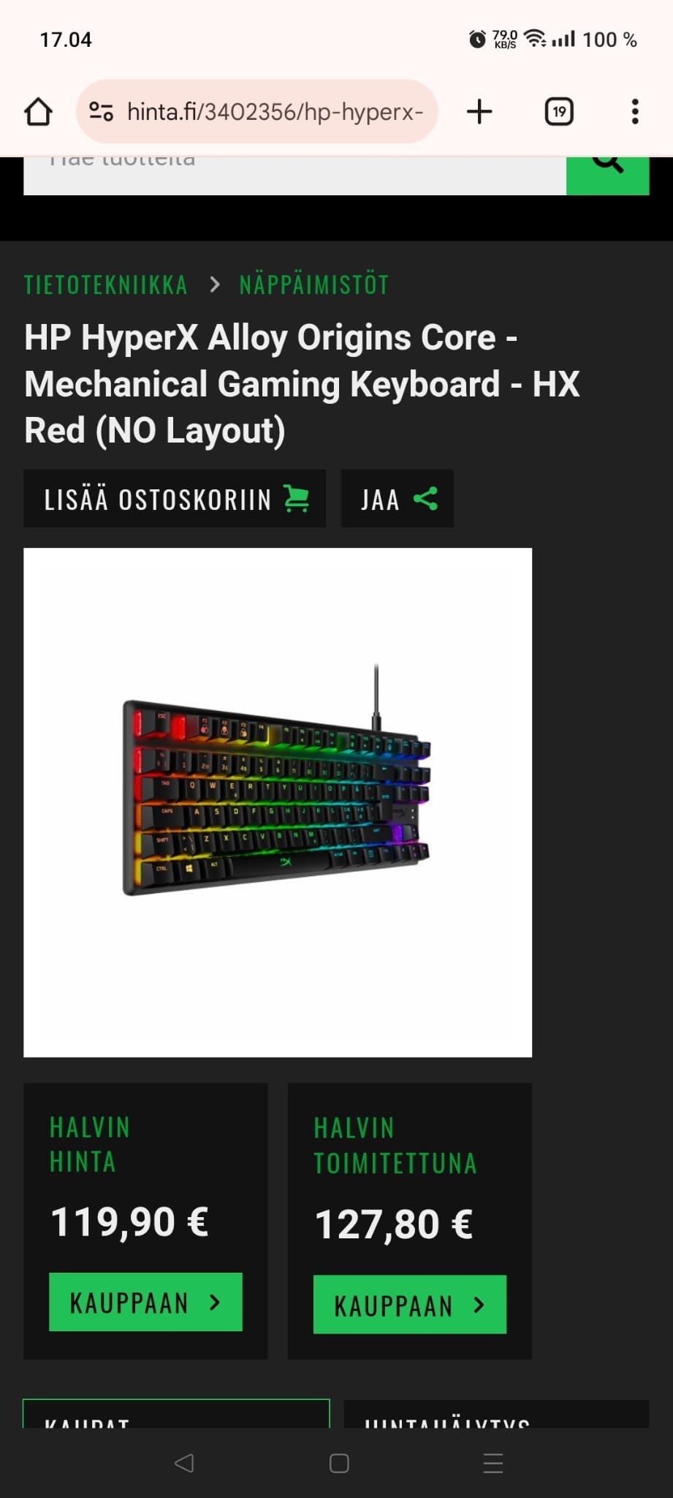
Task: Switch to the Kaupat tab
Action: pos(176,1414)
